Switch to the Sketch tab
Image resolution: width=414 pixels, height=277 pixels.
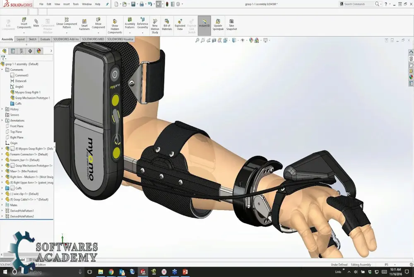[x=32, y=39]
